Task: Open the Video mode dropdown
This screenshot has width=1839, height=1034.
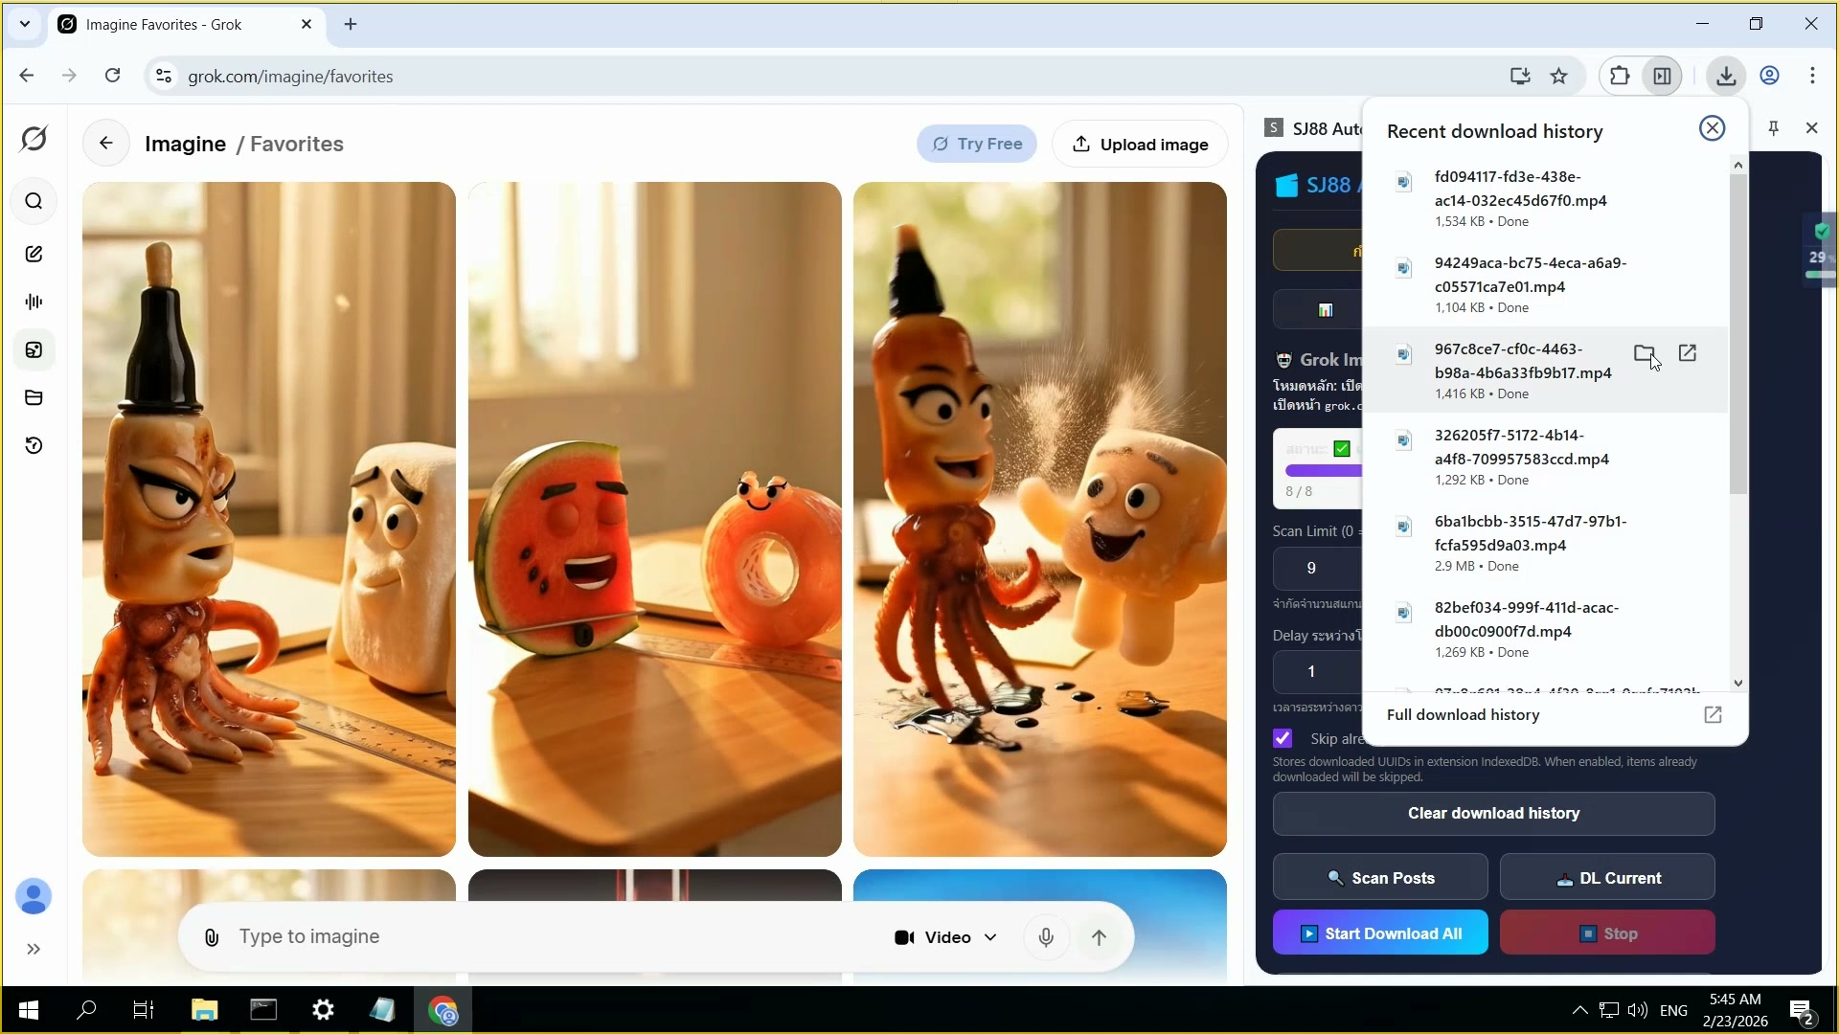Action: point(945,937)
